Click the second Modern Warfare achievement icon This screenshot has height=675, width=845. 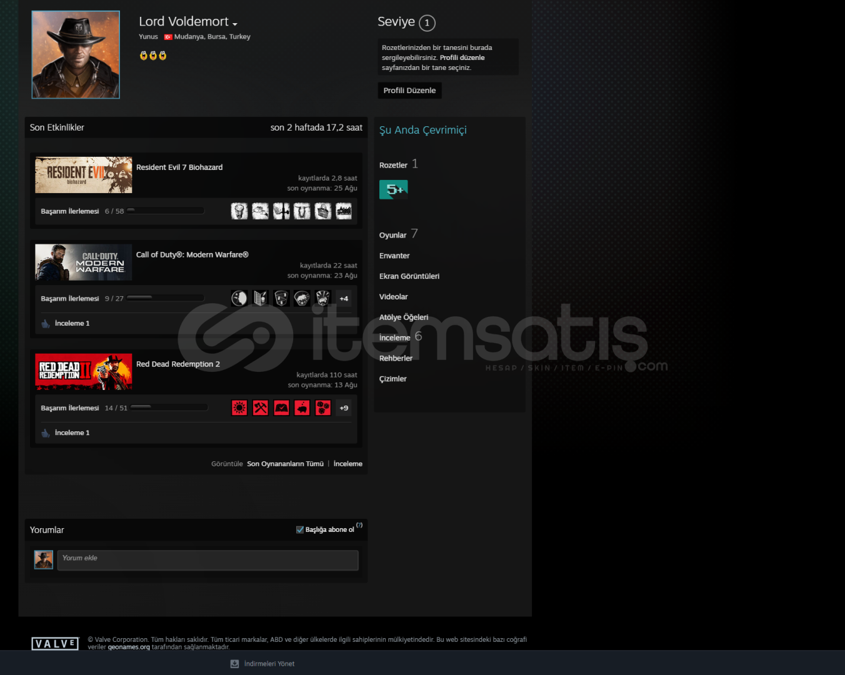point(261,299)
